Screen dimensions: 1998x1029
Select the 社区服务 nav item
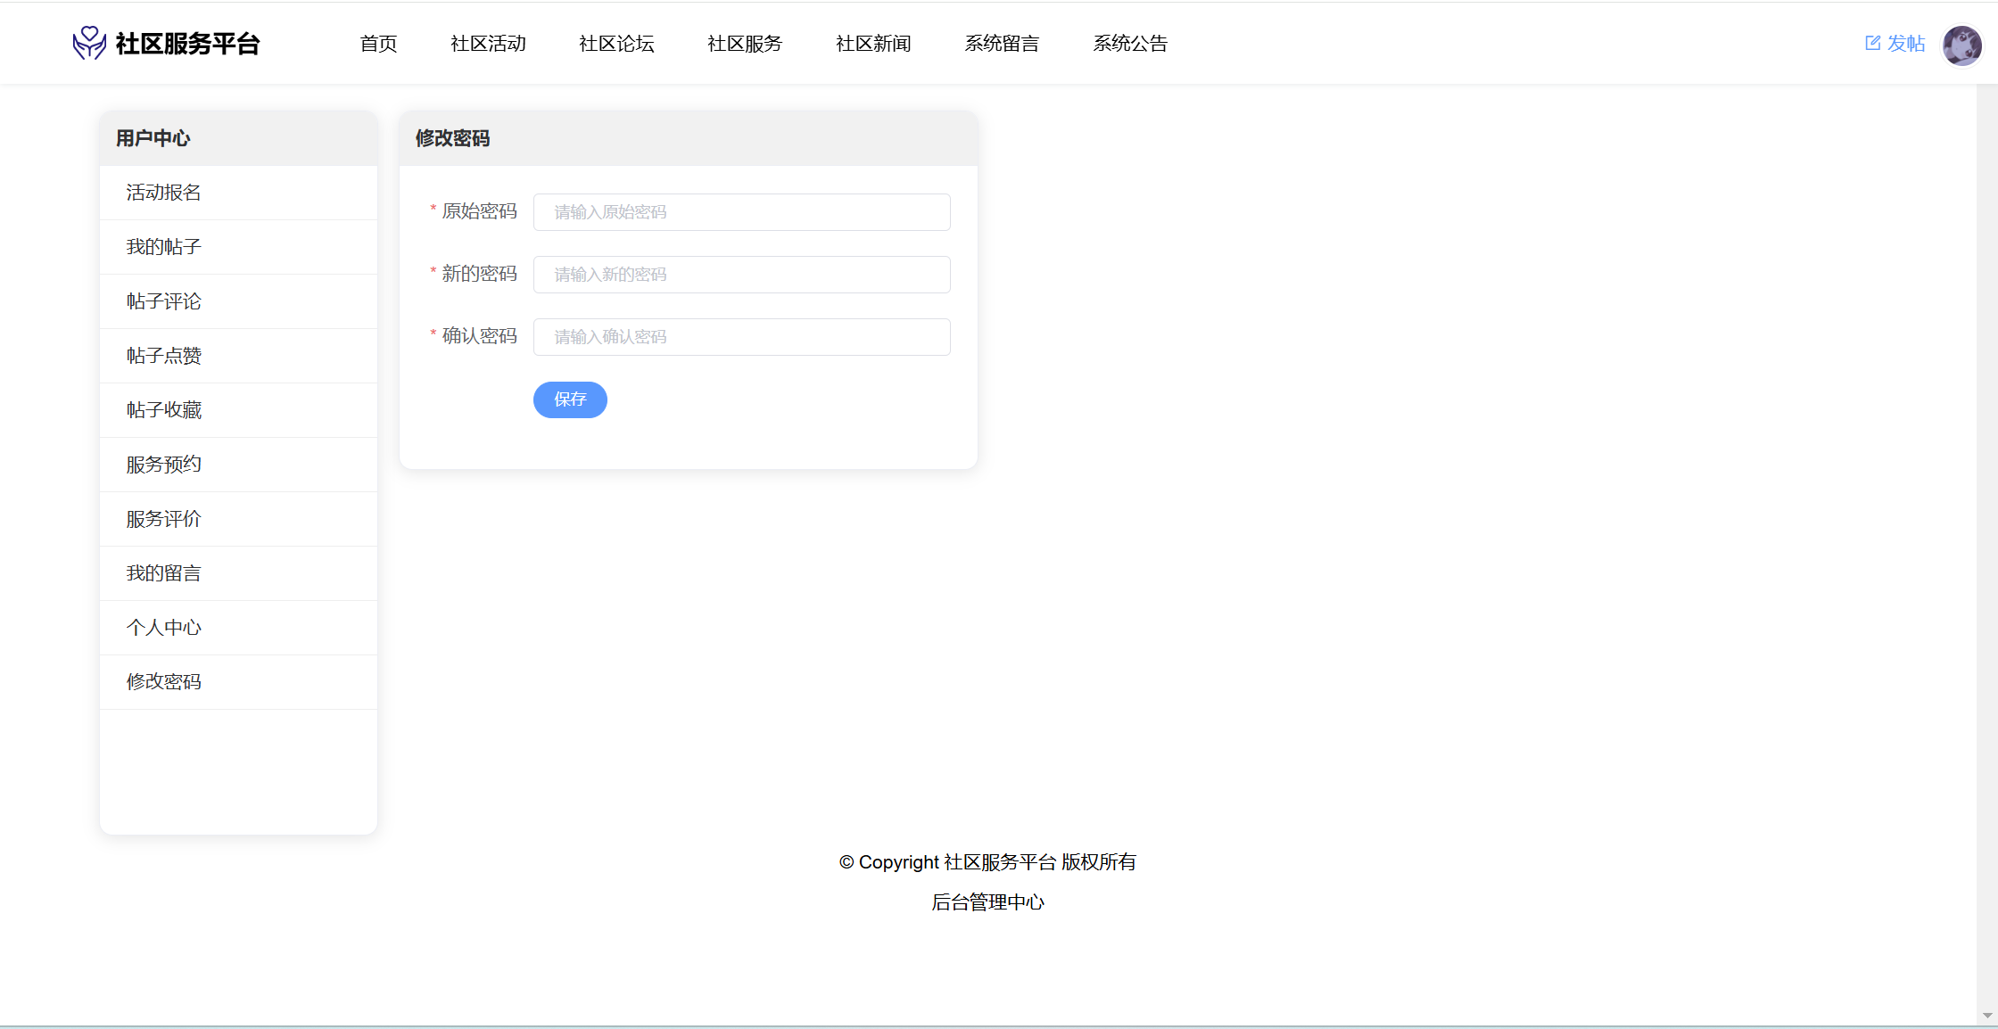click(745, 44)
